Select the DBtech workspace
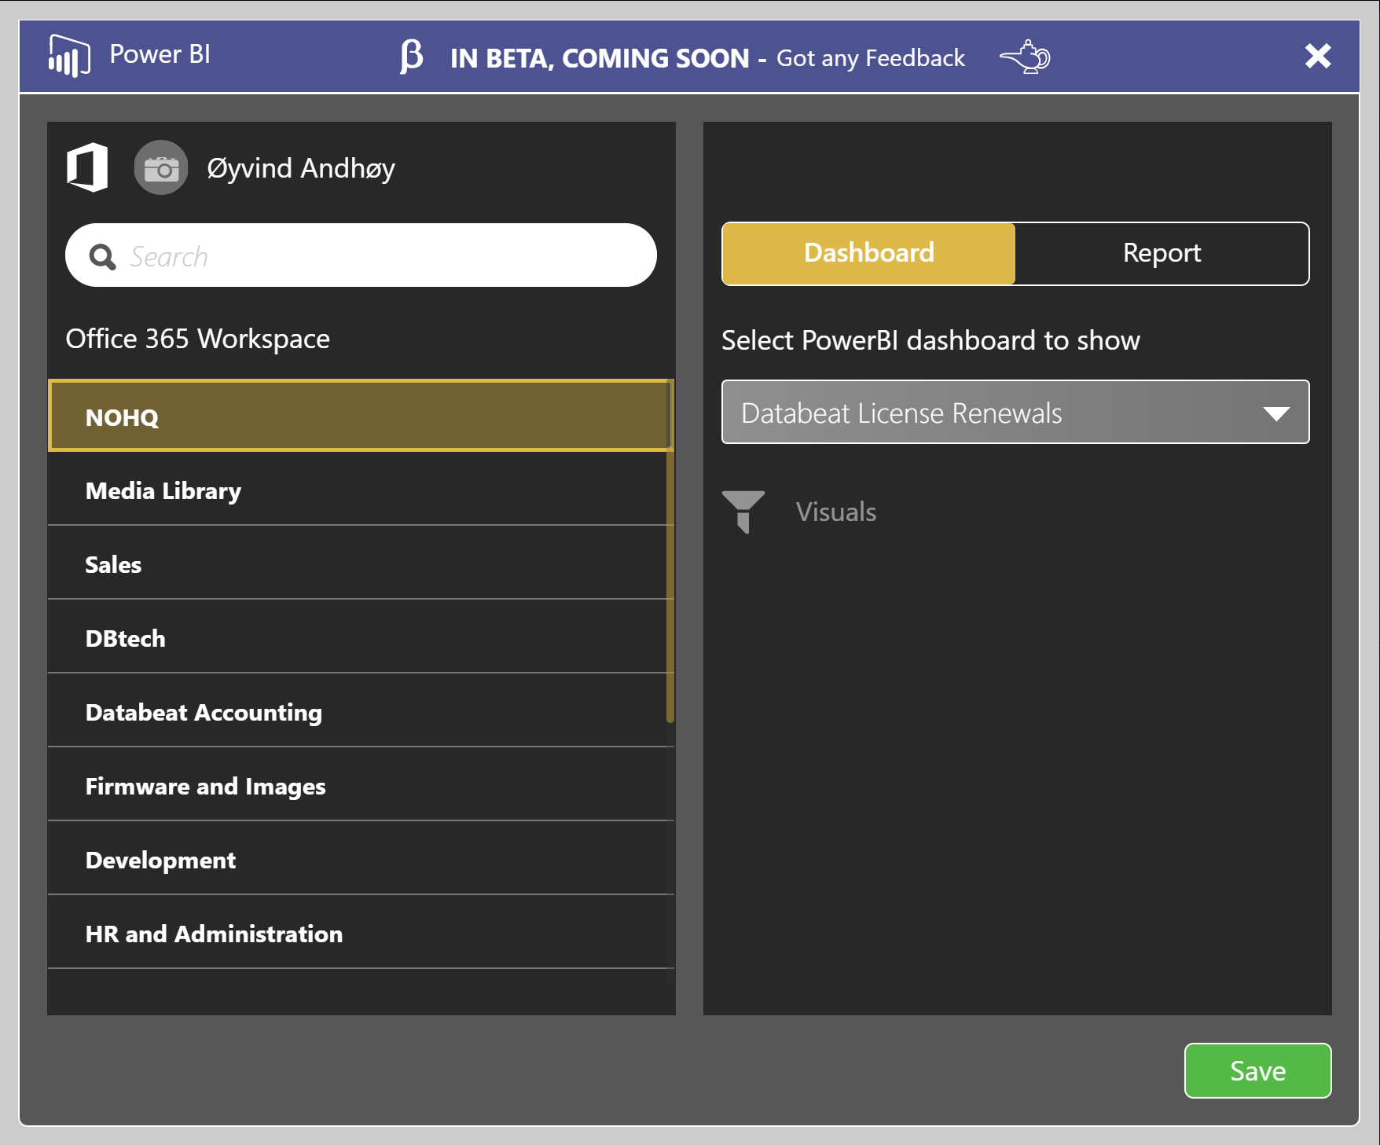 tap(361, 638)
